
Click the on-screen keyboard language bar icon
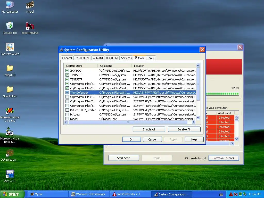pyautogui.click(x=221, y=194)
